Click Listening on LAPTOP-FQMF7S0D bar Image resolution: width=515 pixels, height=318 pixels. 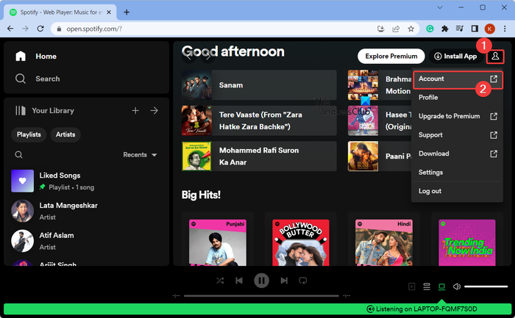[257, 309]
